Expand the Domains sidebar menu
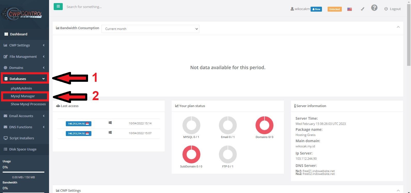Viewport: 411px width, 193px height. 24,68
